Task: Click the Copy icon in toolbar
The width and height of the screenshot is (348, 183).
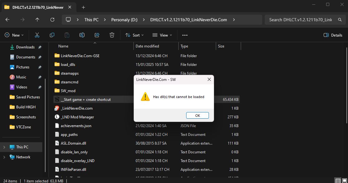Action: click(52, 35)
